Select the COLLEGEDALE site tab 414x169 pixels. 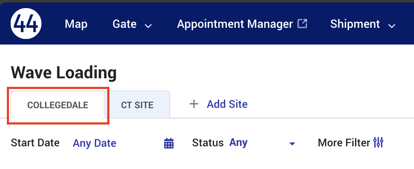pyautogui.click(x=58, y=105)
